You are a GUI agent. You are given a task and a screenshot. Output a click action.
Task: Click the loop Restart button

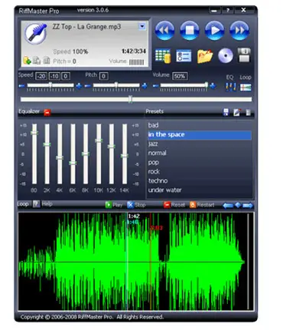tap(202, 205)
